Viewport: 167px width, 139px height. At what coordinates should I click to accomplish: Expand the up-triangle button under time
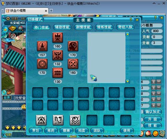[5, 29]
